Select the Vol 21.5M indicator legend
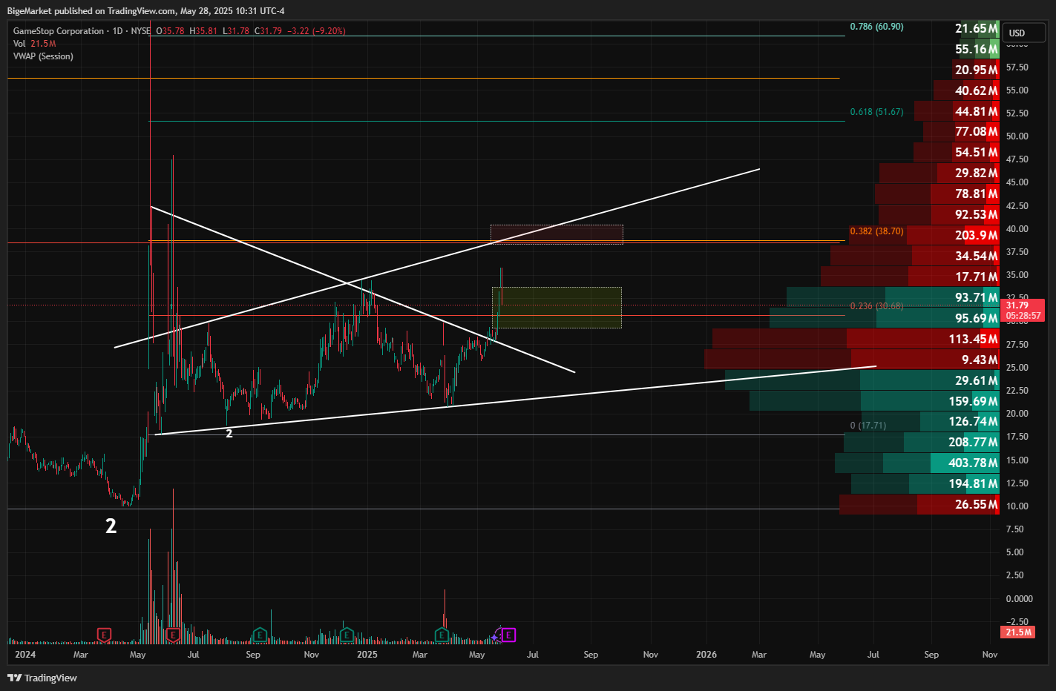1056x691 pixels. pyautogui.click(x=34, y=44)
